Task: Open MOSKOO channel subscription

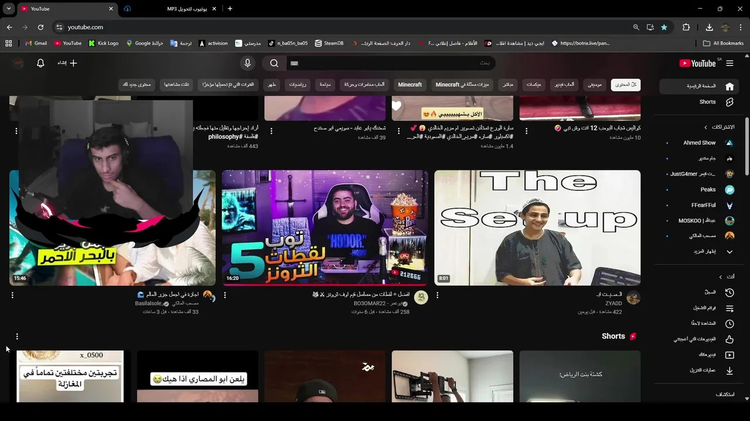Action: [700, 220]
